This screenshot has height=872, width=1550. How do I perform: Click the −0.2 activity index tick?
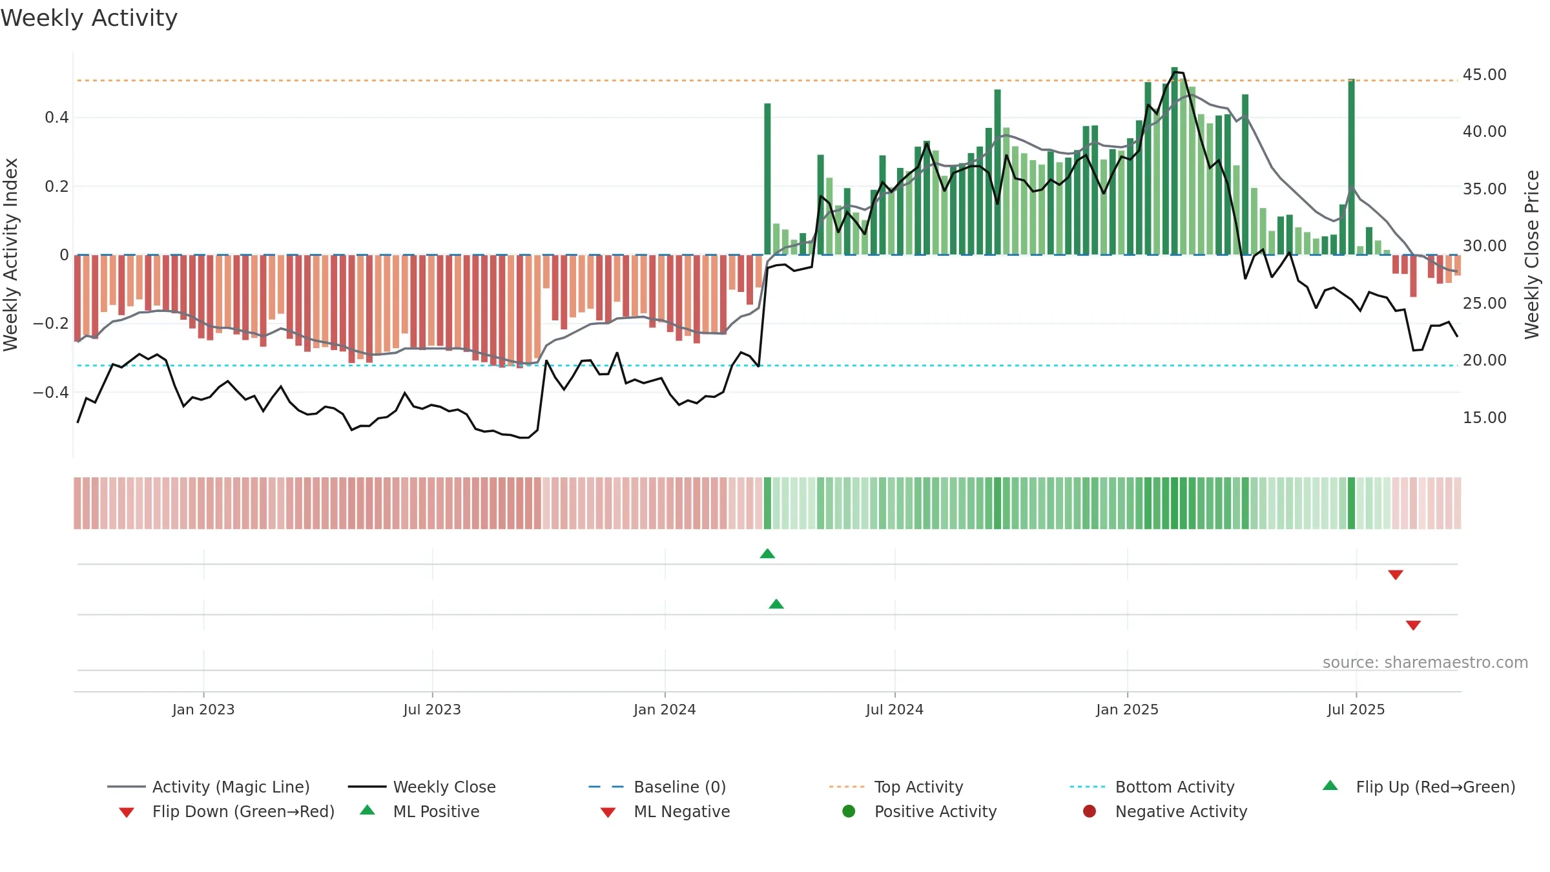pos(51,323)
